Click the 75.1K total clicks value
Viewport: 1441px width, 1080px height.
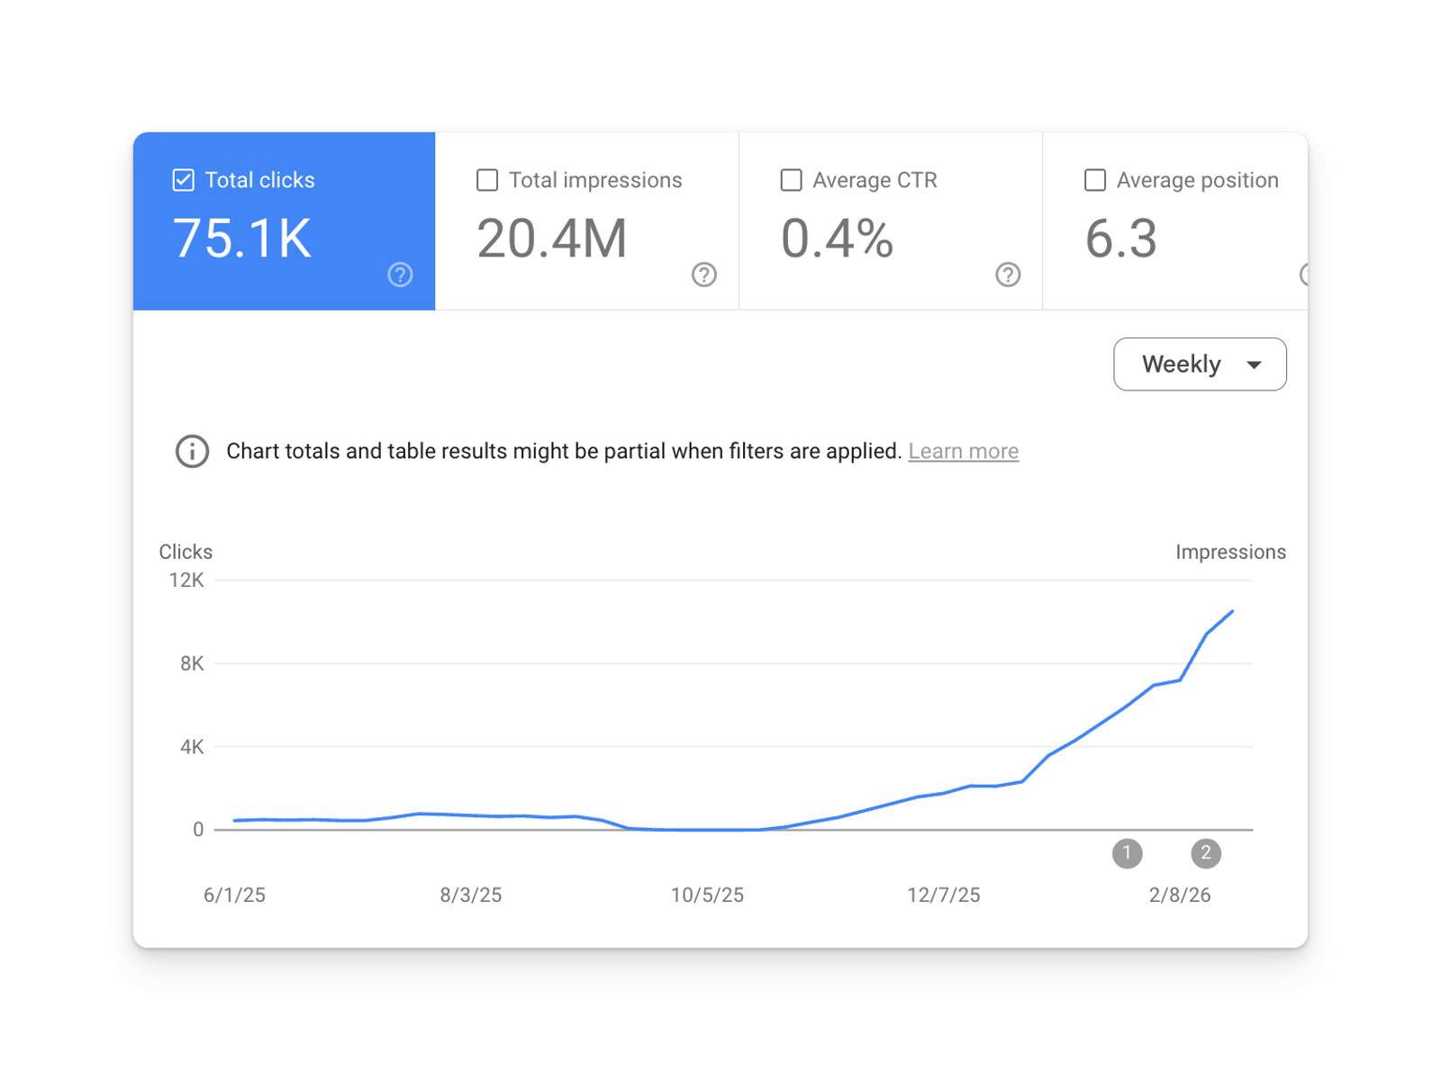coord(242,239)
